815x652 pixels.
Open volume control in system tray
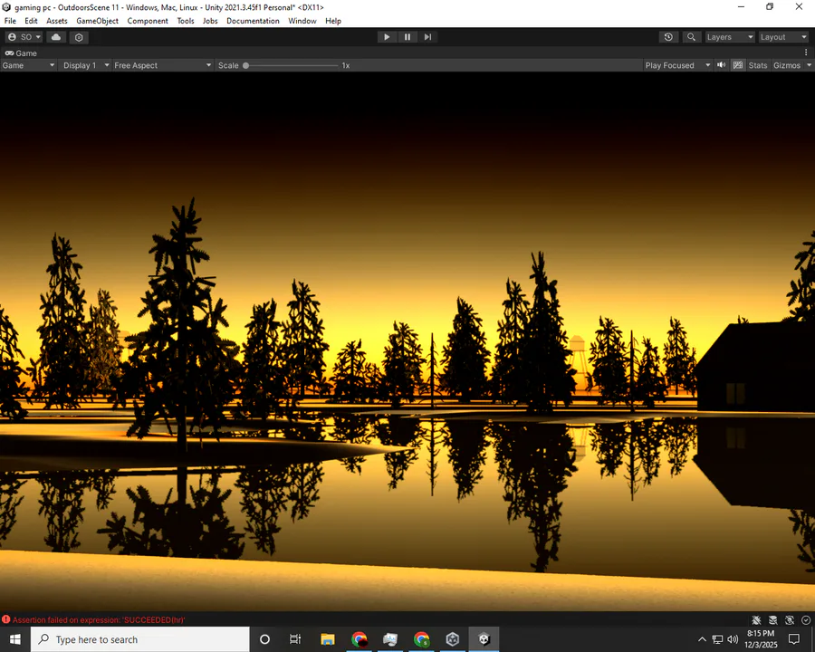[733, 639]
